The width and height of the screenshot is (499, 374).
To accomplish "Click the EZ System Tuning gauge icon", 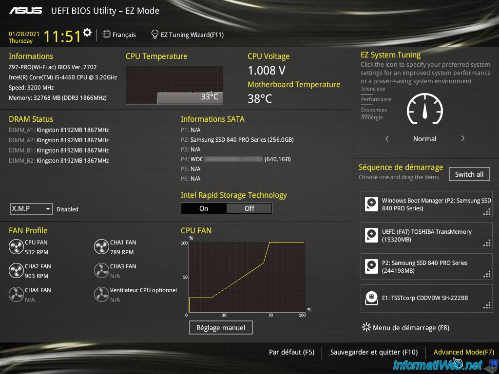I will [x=425, y=109].
